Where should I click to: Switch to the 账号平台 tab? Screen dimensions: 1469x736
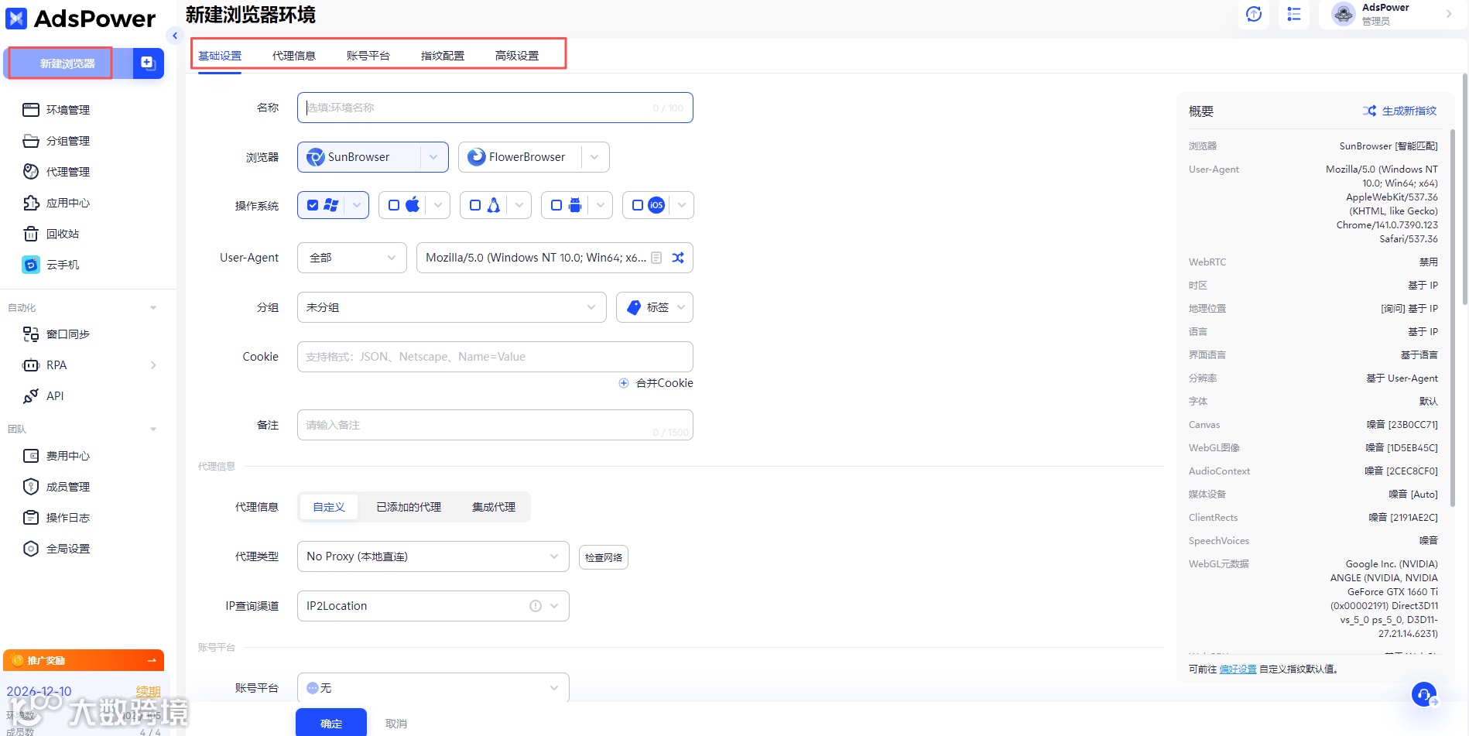pyautogui.click(x=368, y=56)
